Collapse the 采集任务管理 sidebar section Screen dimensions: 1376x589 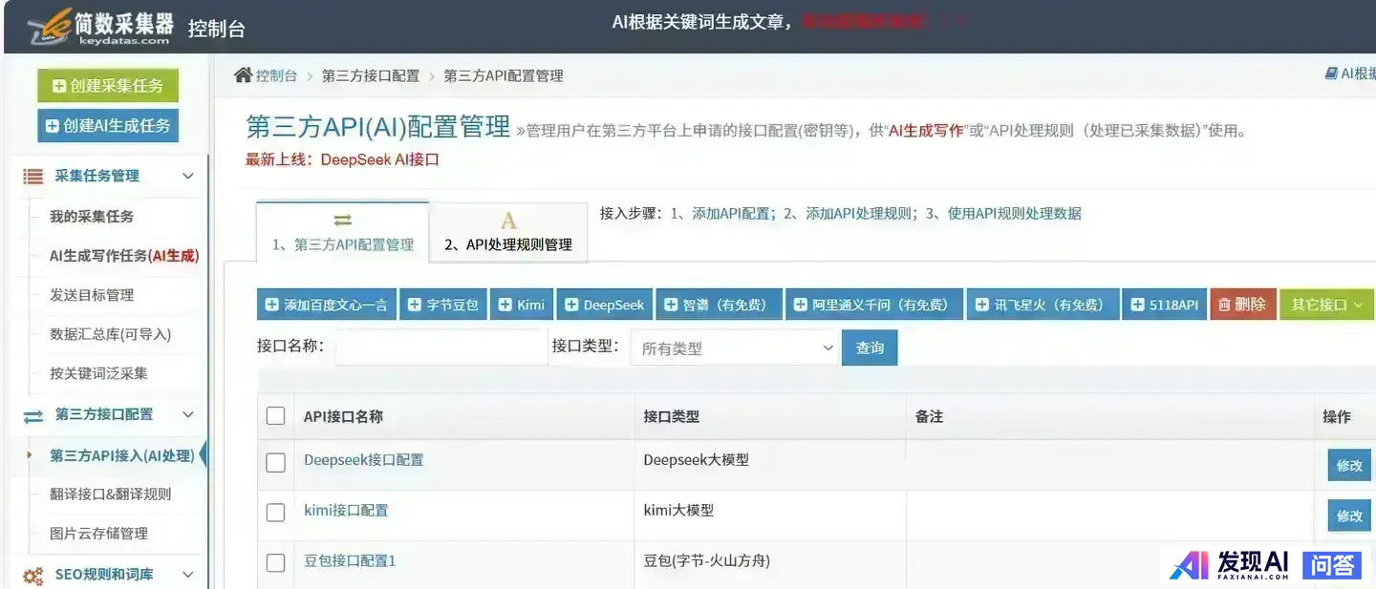pos(188,176)
